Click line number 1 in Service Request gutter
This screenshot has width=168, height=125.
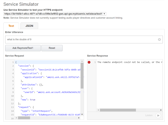tap(13, 62)
